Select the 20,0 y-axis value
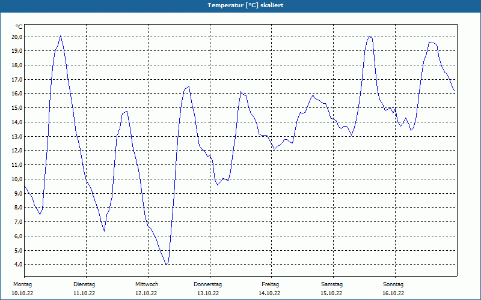This screenshot has height=300, width=481. click(x=17, y=37)
